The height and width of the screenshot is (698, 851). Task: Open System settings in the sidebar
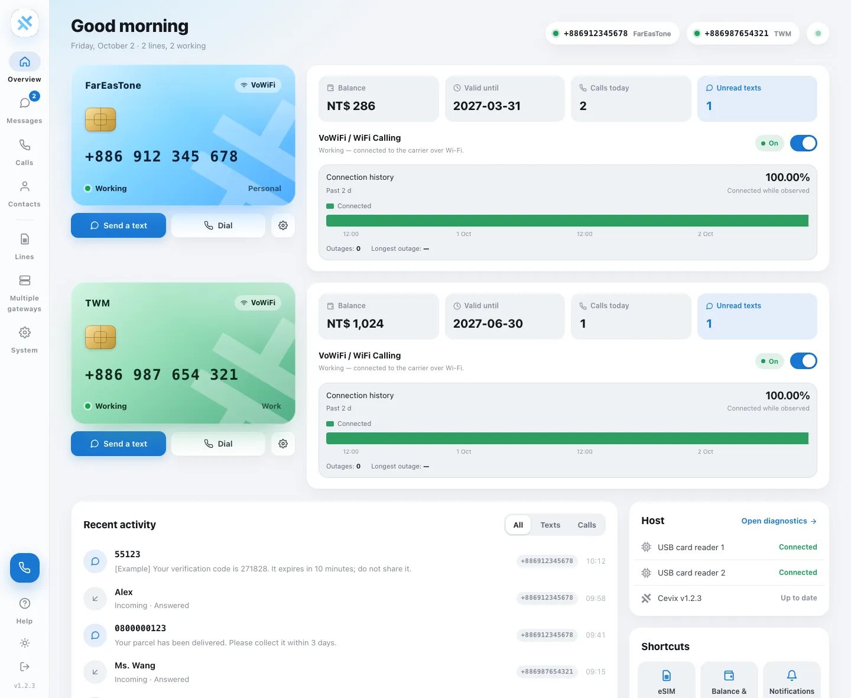25,340
